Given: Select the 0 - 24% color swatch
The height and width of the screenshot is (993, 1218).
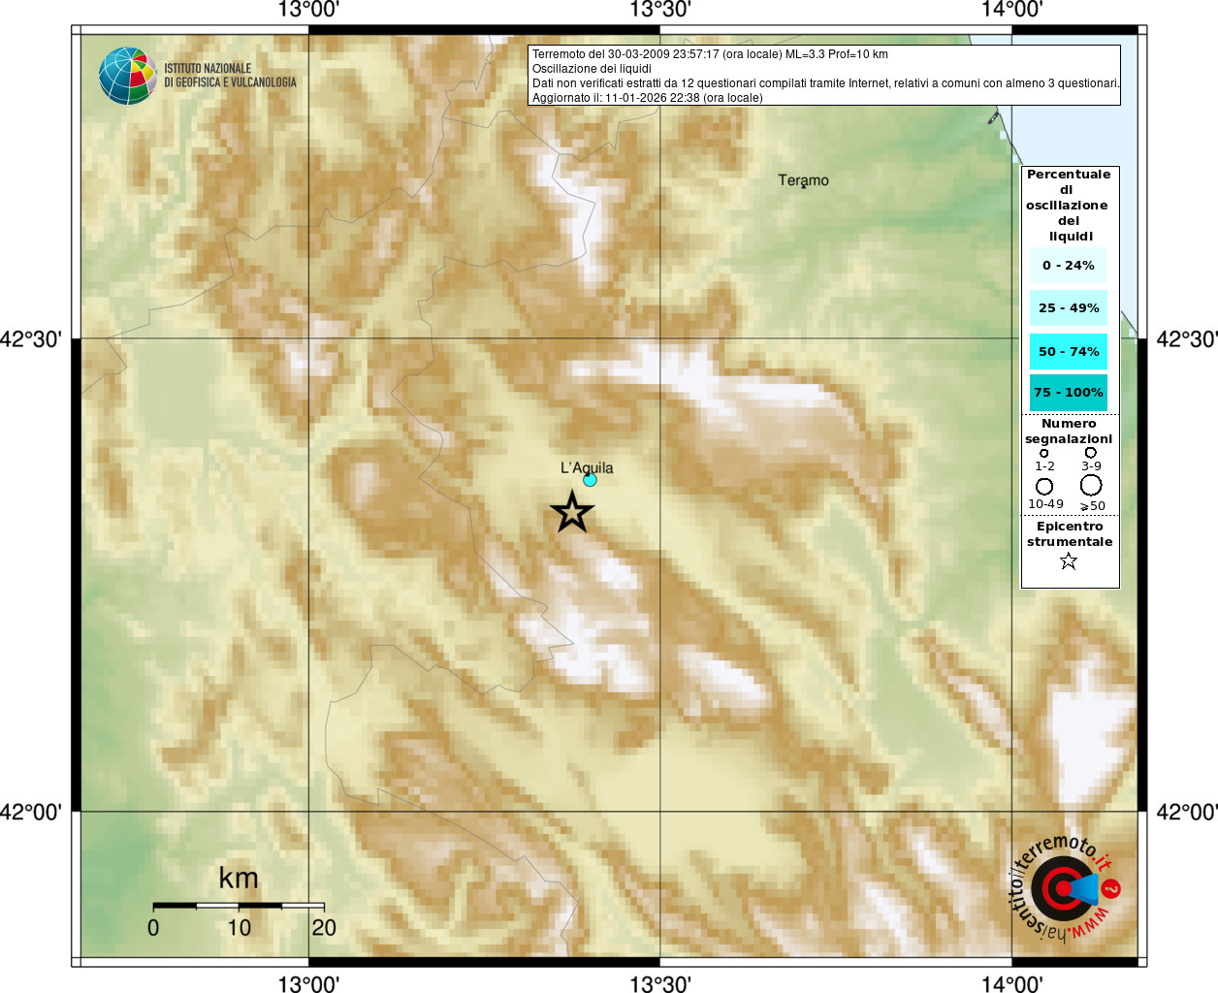Looking at the screenshot, I should pyautogui.click(x=1069, y=266).
